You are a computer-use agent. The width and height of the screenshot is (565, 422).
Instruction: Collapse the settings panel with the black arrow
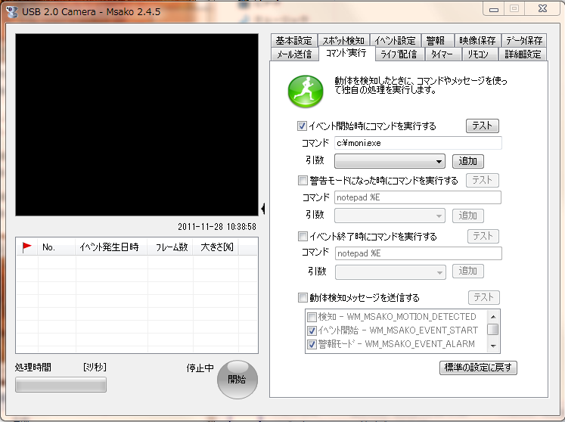(263, 208)
